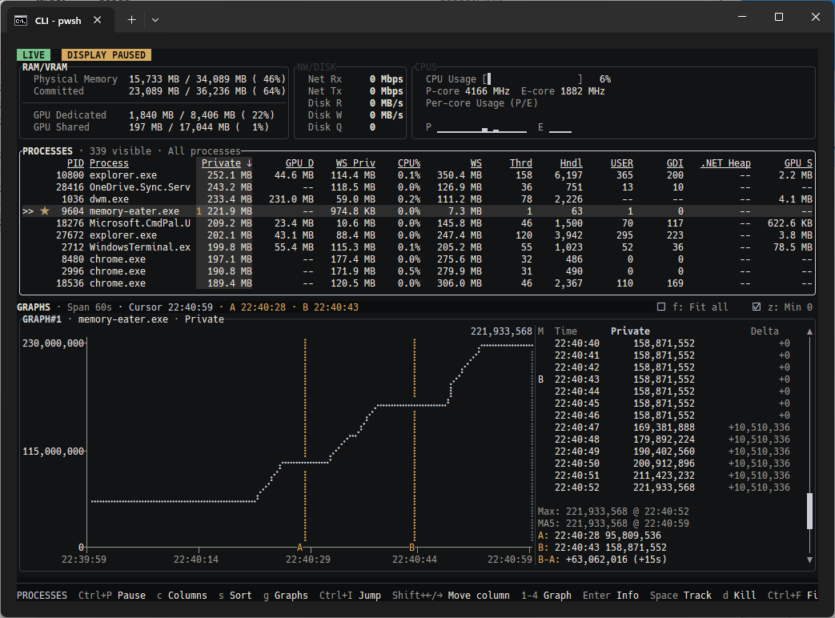Click the Ctrl+P Pause hint
This screenshot has width=835, height=618.
(112, 595)
